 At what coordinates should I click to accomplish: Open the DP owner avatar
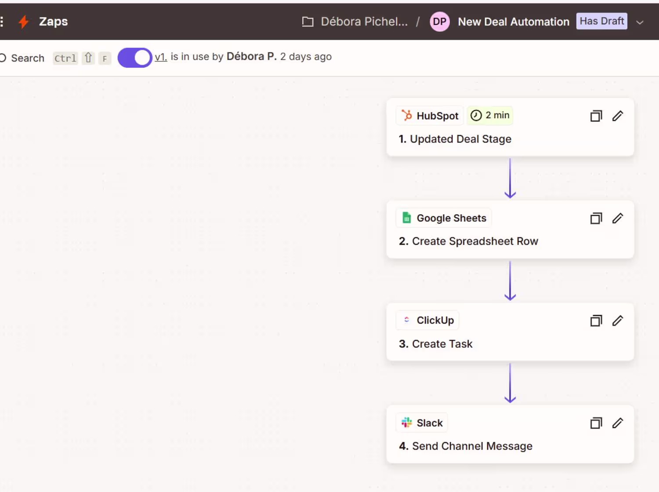439,22
